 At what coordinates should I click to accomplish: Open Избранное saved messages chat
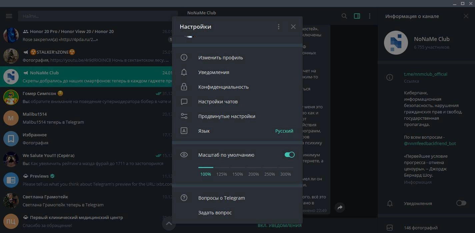pos(86,139)
